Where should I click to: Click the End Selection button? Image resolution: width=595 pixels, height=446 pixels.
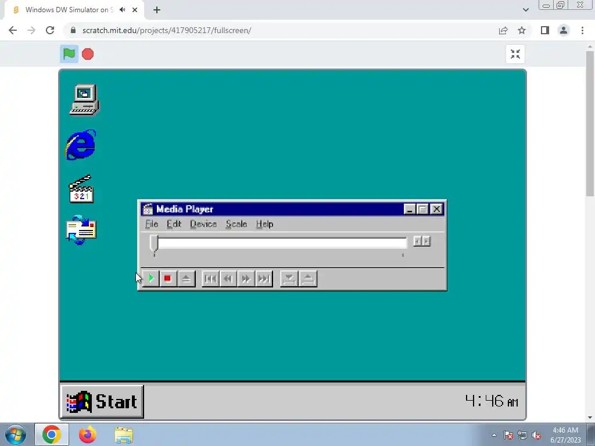(x=308, y=279)
